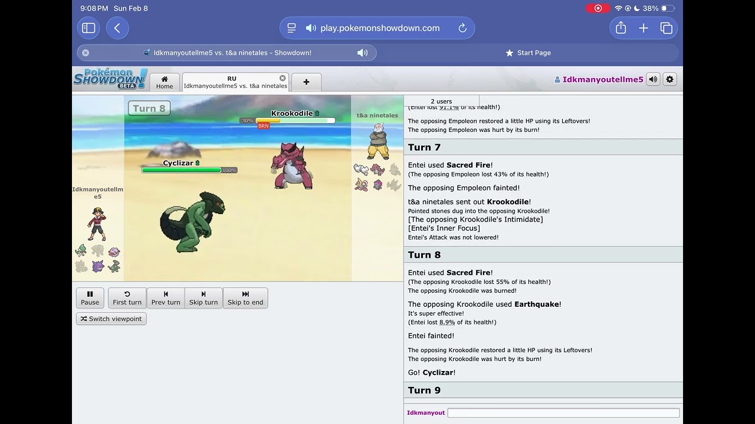Click the chat message input field
Image resolution: width=755 pixels, height=424 pixels.
tap(563, 413)
